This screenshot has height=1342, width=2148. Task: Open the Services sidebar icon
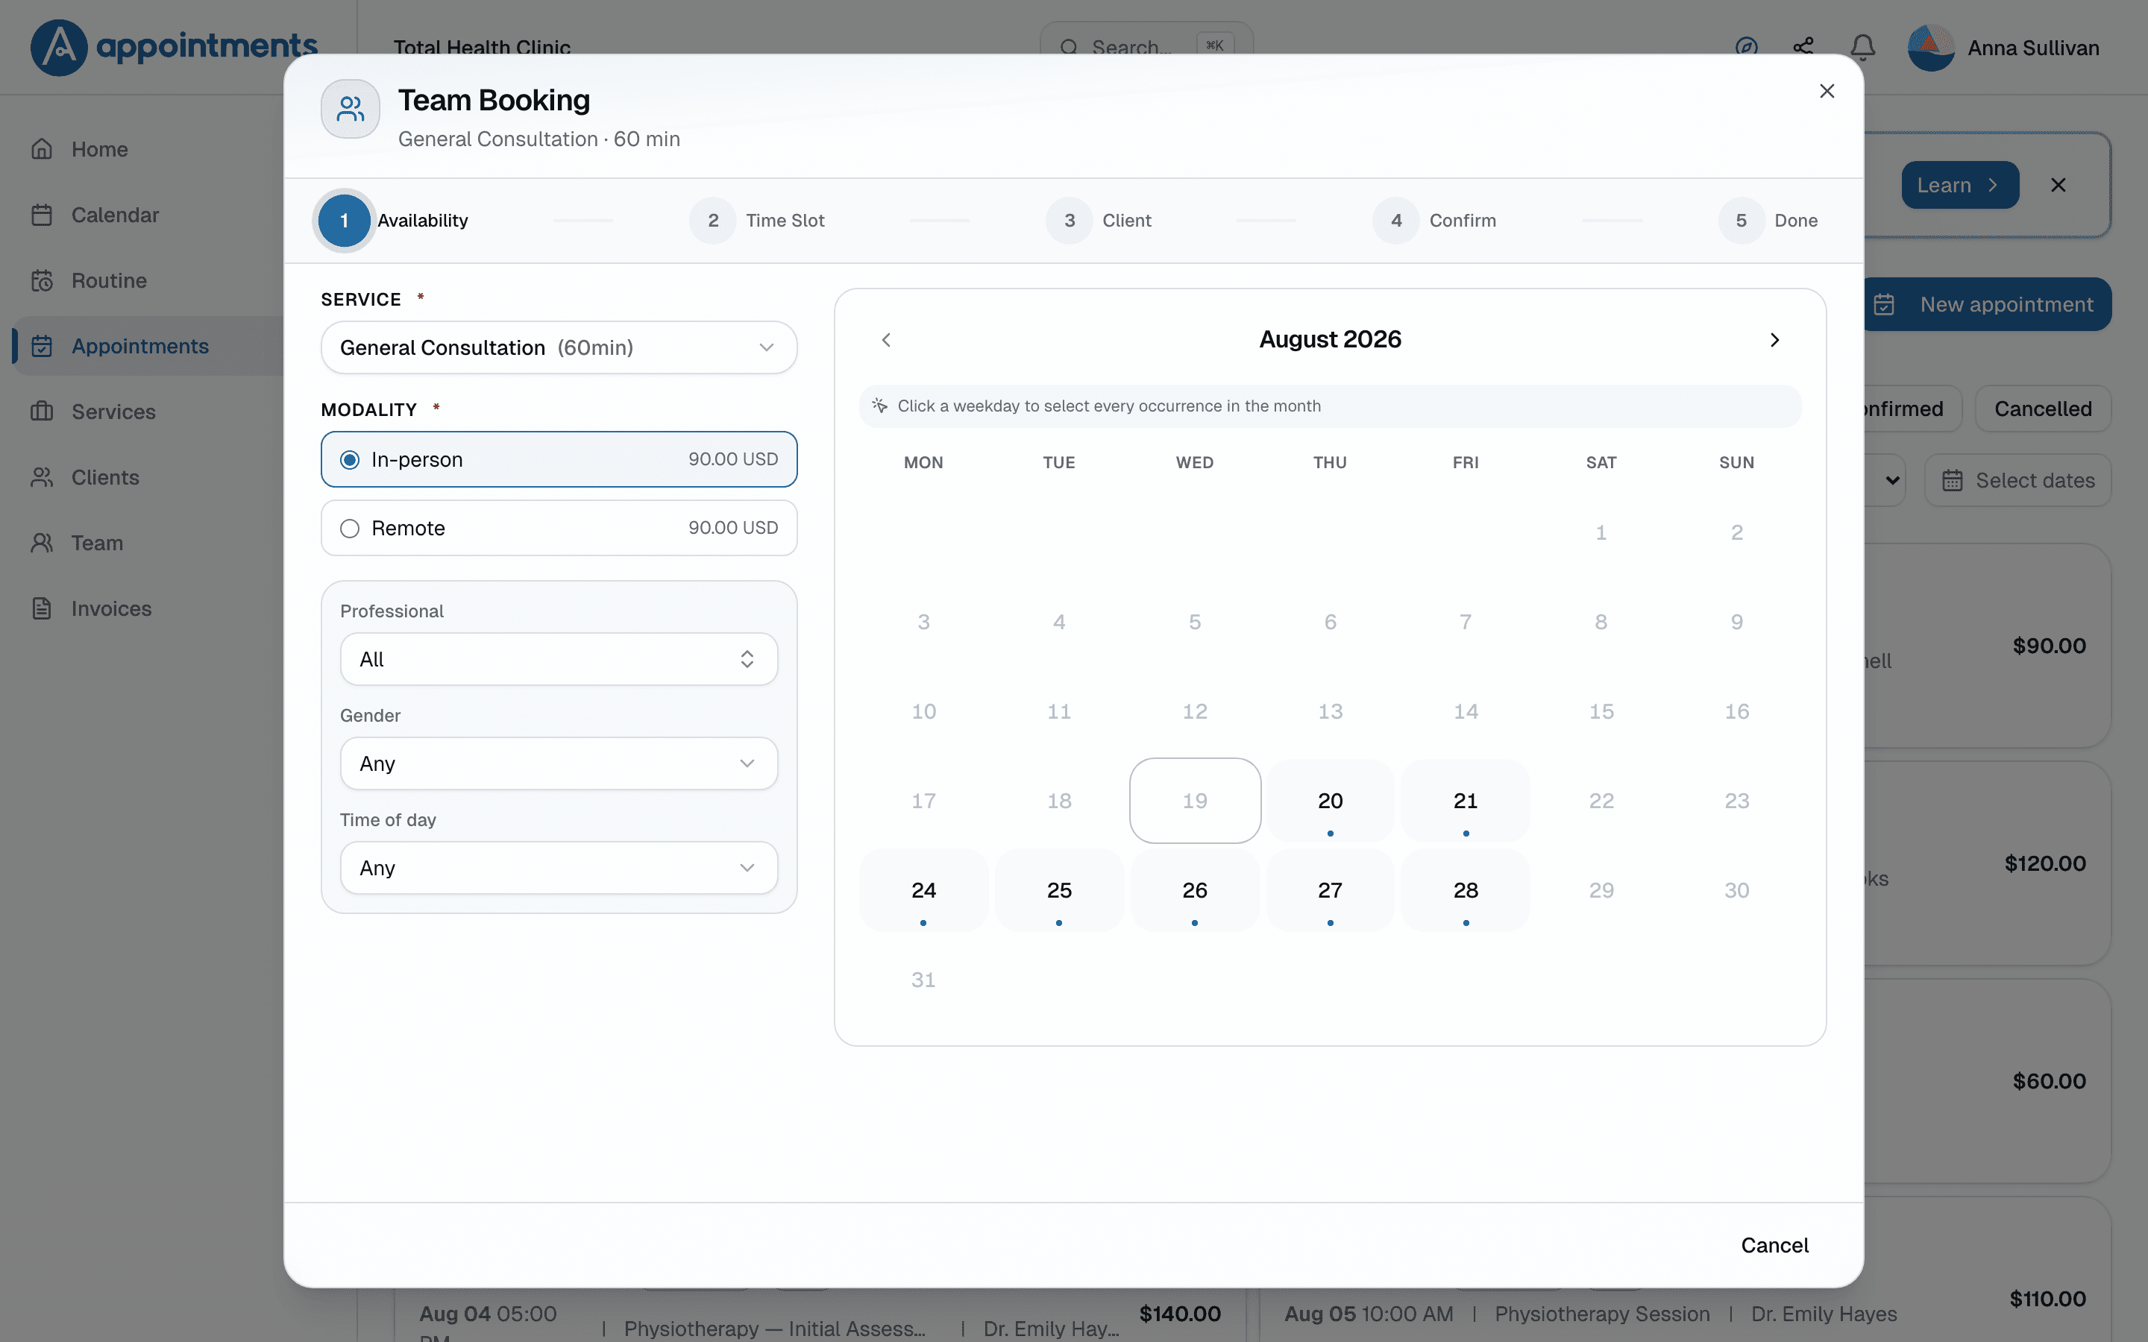pos(42,412)
